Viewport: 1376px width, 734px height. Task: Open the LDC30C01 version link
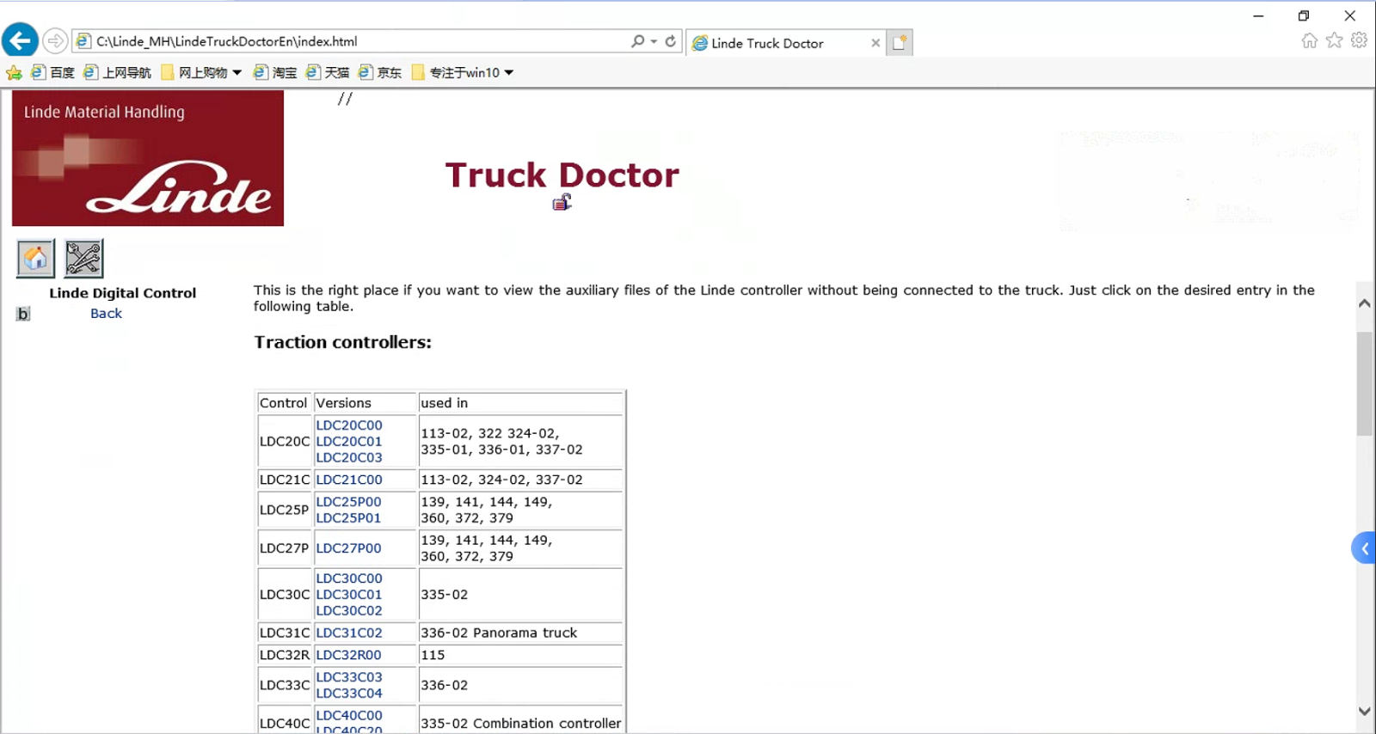(x=349, y=595)
